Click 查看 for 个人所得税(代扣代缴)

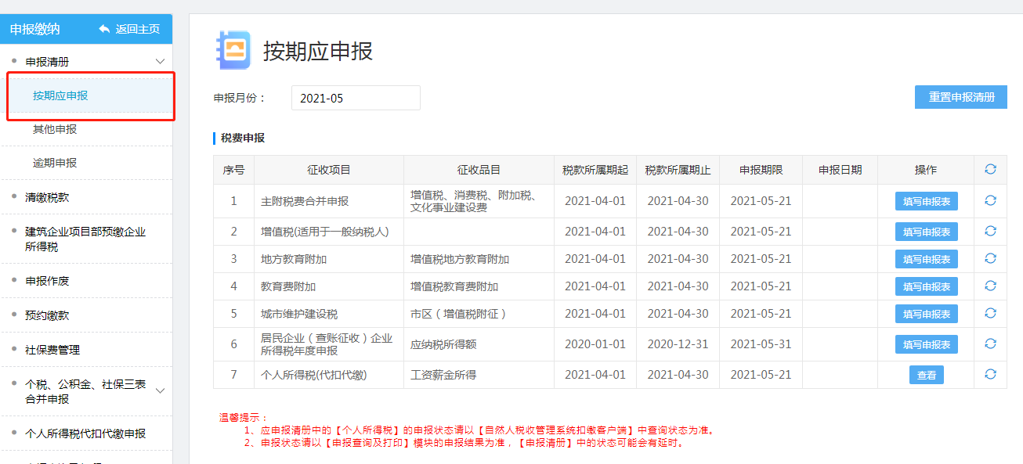tap(927, 375)
